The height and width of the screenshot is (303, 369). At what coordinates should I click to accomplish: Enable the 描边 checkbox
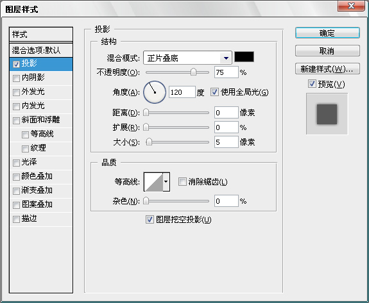(x=16, y=219)
